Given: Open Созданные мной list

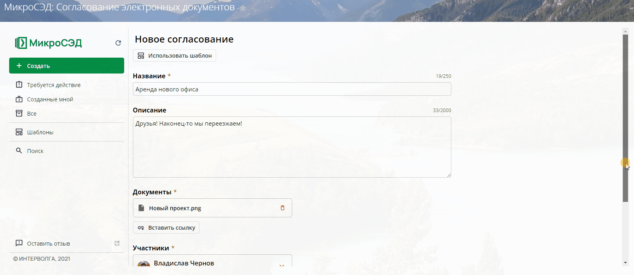Looking at the screenshot, I should point(50,99).
